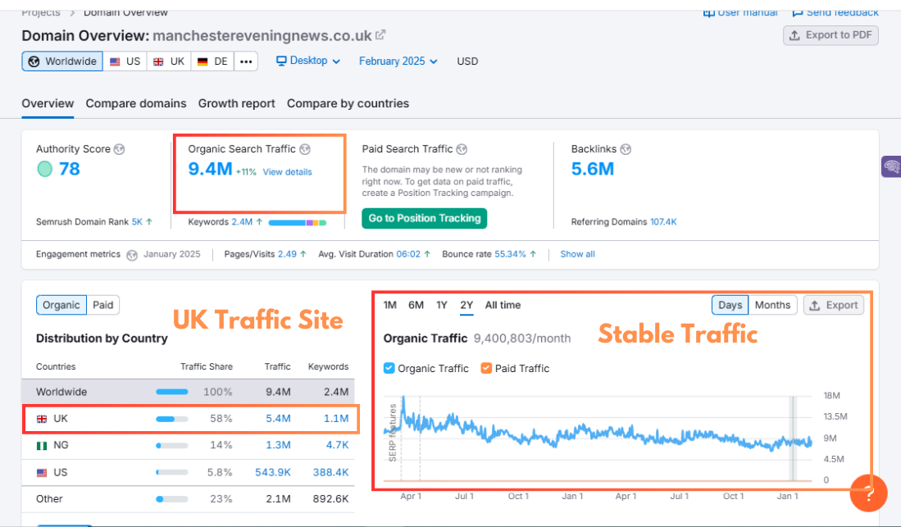Viewport: 901px width, 527px height.
Task: Click the Go to Position Tracking button
Action: pyautogui.click(x=424, y=218)
